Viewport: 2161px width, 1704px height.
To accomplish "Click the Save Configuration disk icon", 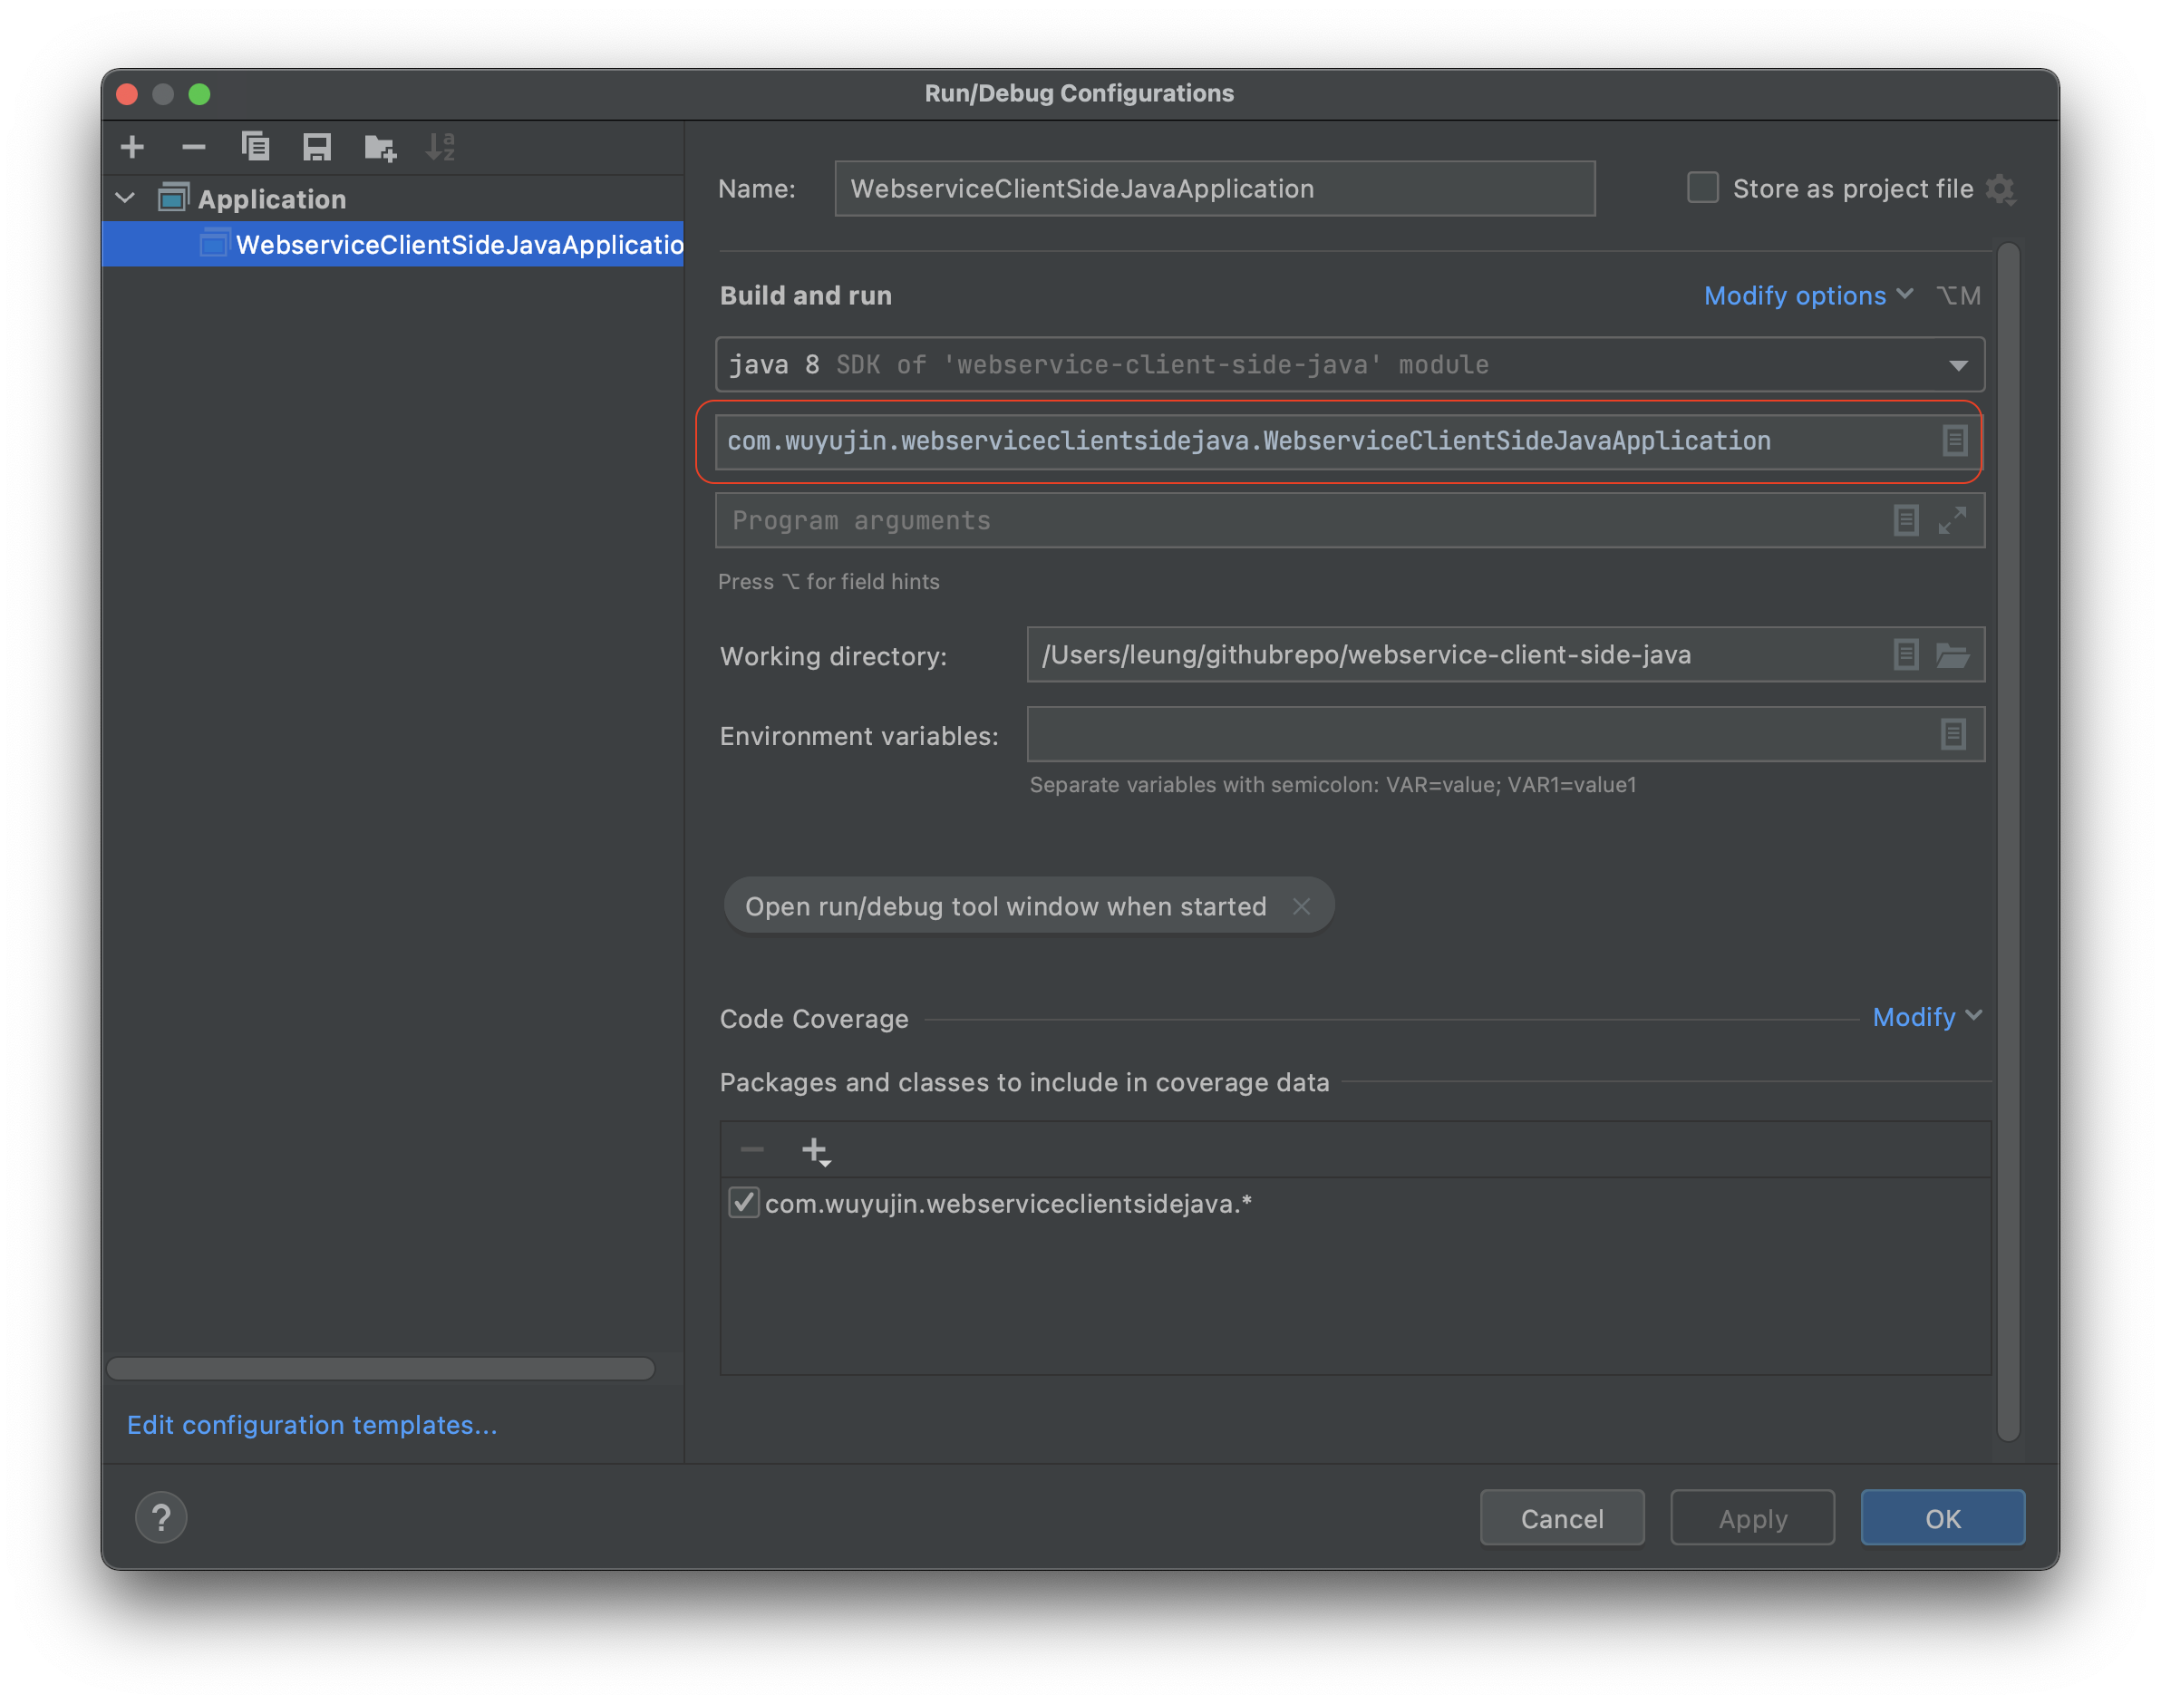I will pos(317,148).
